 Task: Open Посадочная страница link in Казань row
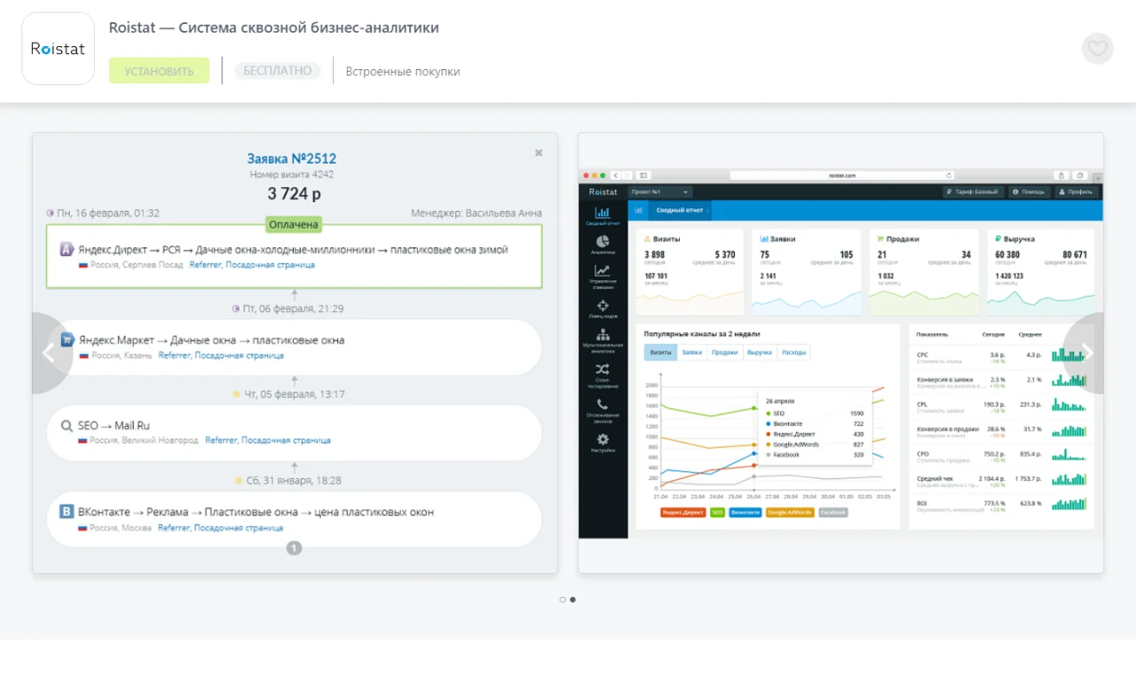[x=240, y=355]
